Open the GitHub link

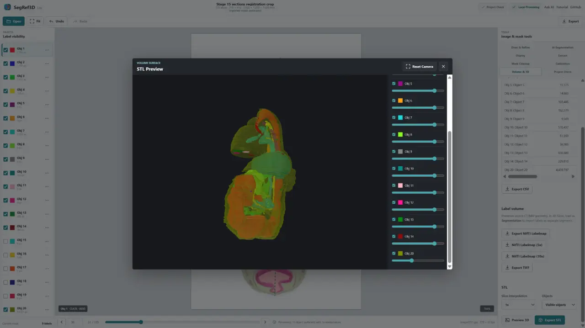(575, 7)
